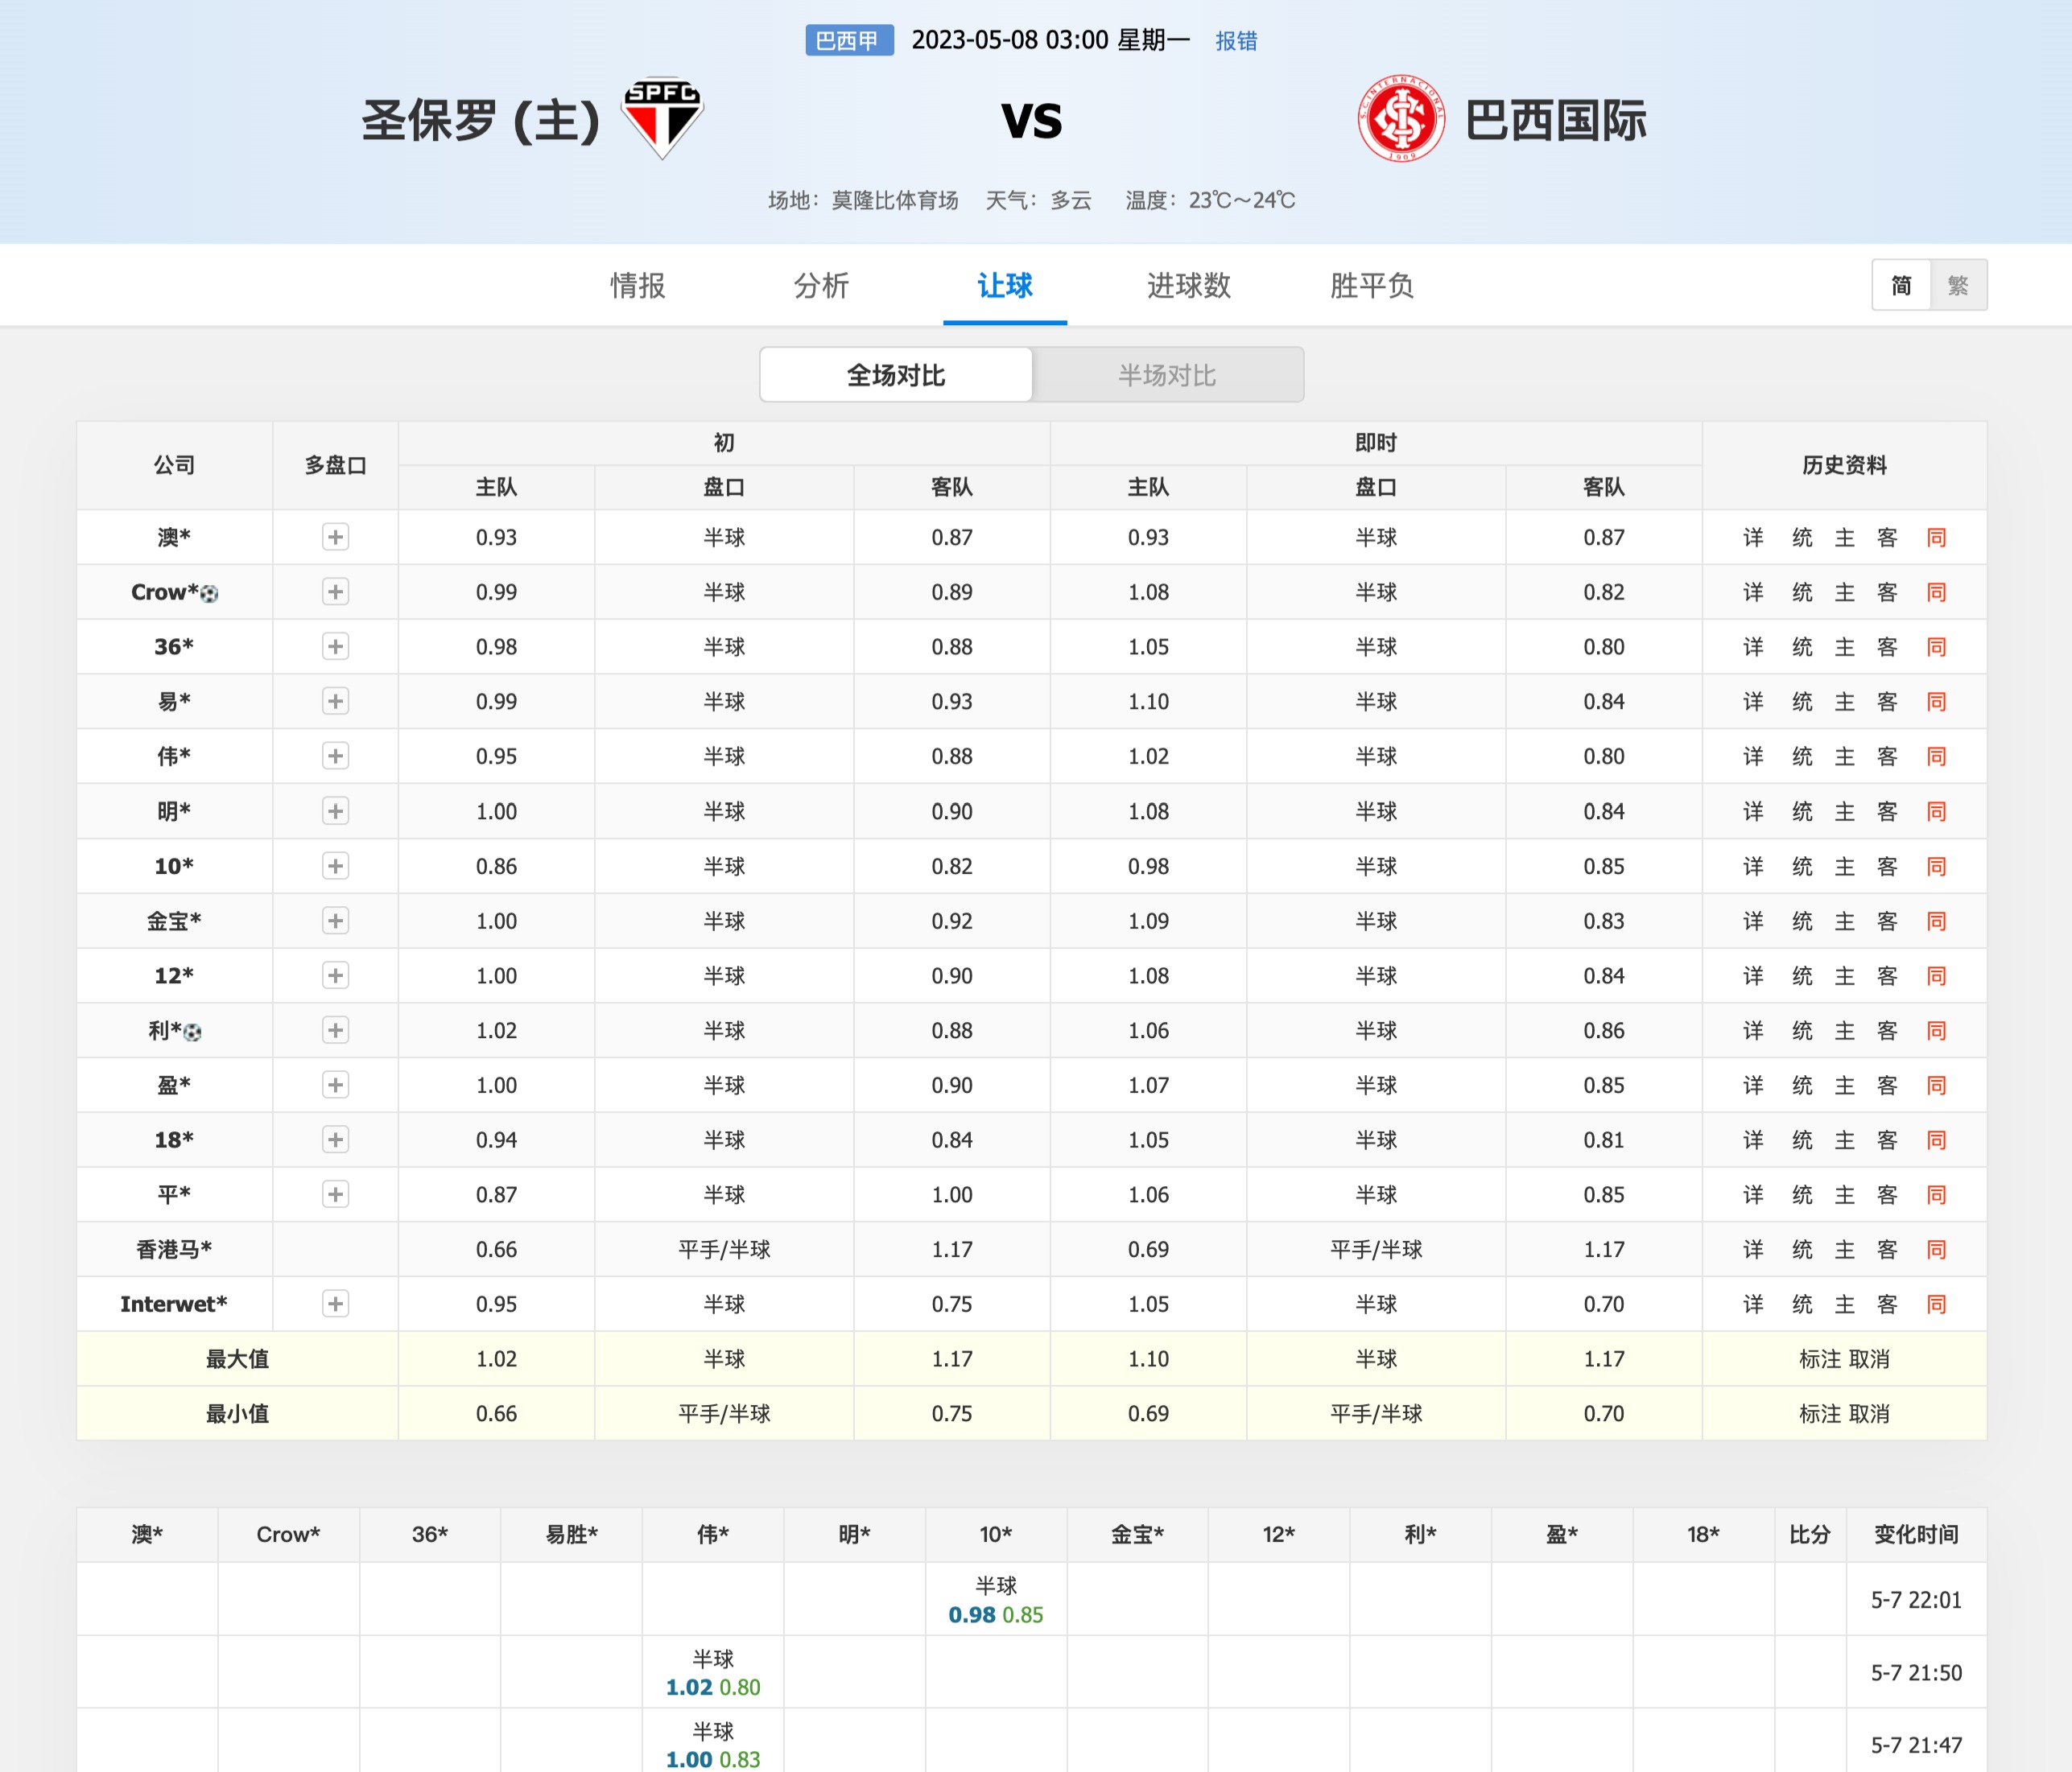Expand multi-handicap plus for 盈* row

click(x=335, y=1086)
